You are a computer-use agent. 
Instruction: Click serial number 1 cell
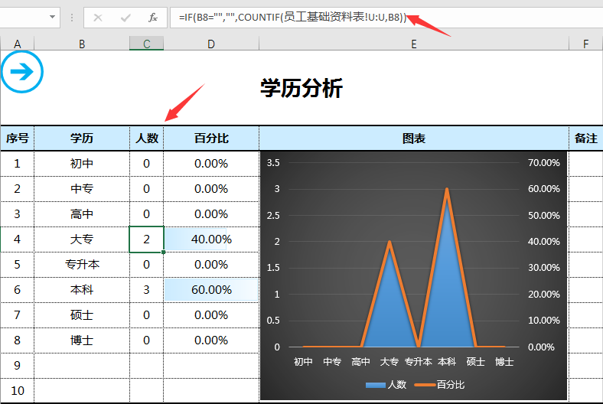pyautogui.click(x=18, y=164)
